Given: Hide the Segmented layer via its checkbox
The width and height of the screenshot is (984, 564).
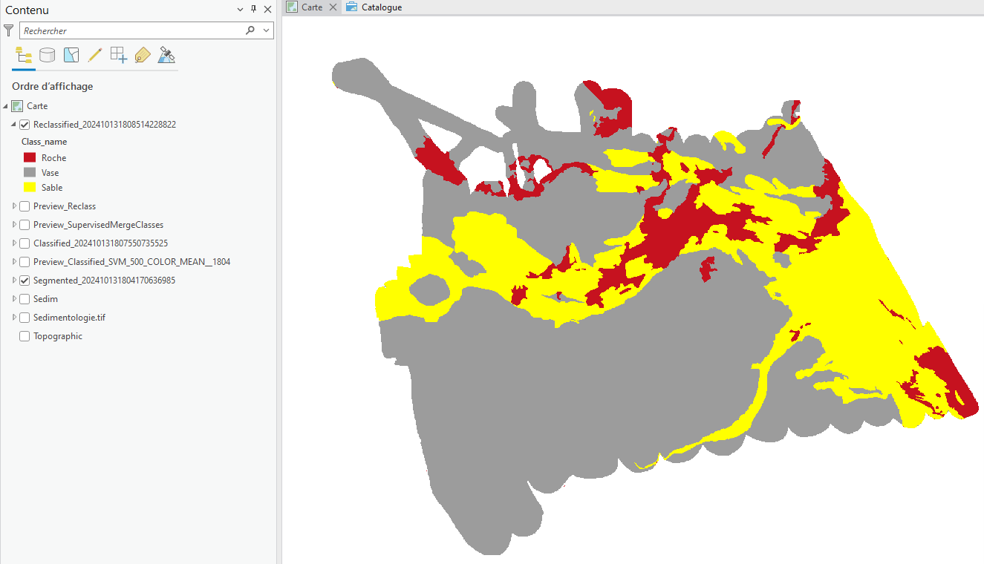Looking at the screenshot, I should (25, 281).
